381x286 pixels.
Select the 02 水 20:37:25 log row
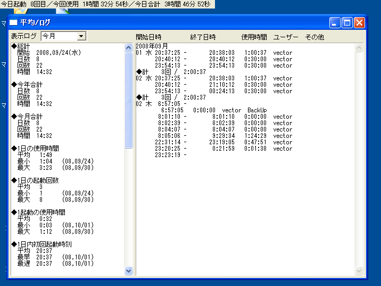click(x=214, y=78)
